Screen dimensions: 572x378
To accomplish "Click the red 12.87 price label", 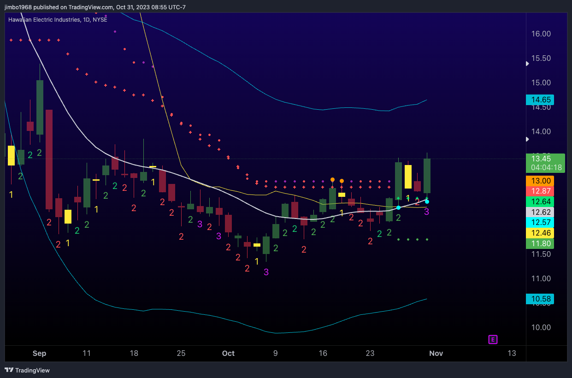I will pos(540,191).
